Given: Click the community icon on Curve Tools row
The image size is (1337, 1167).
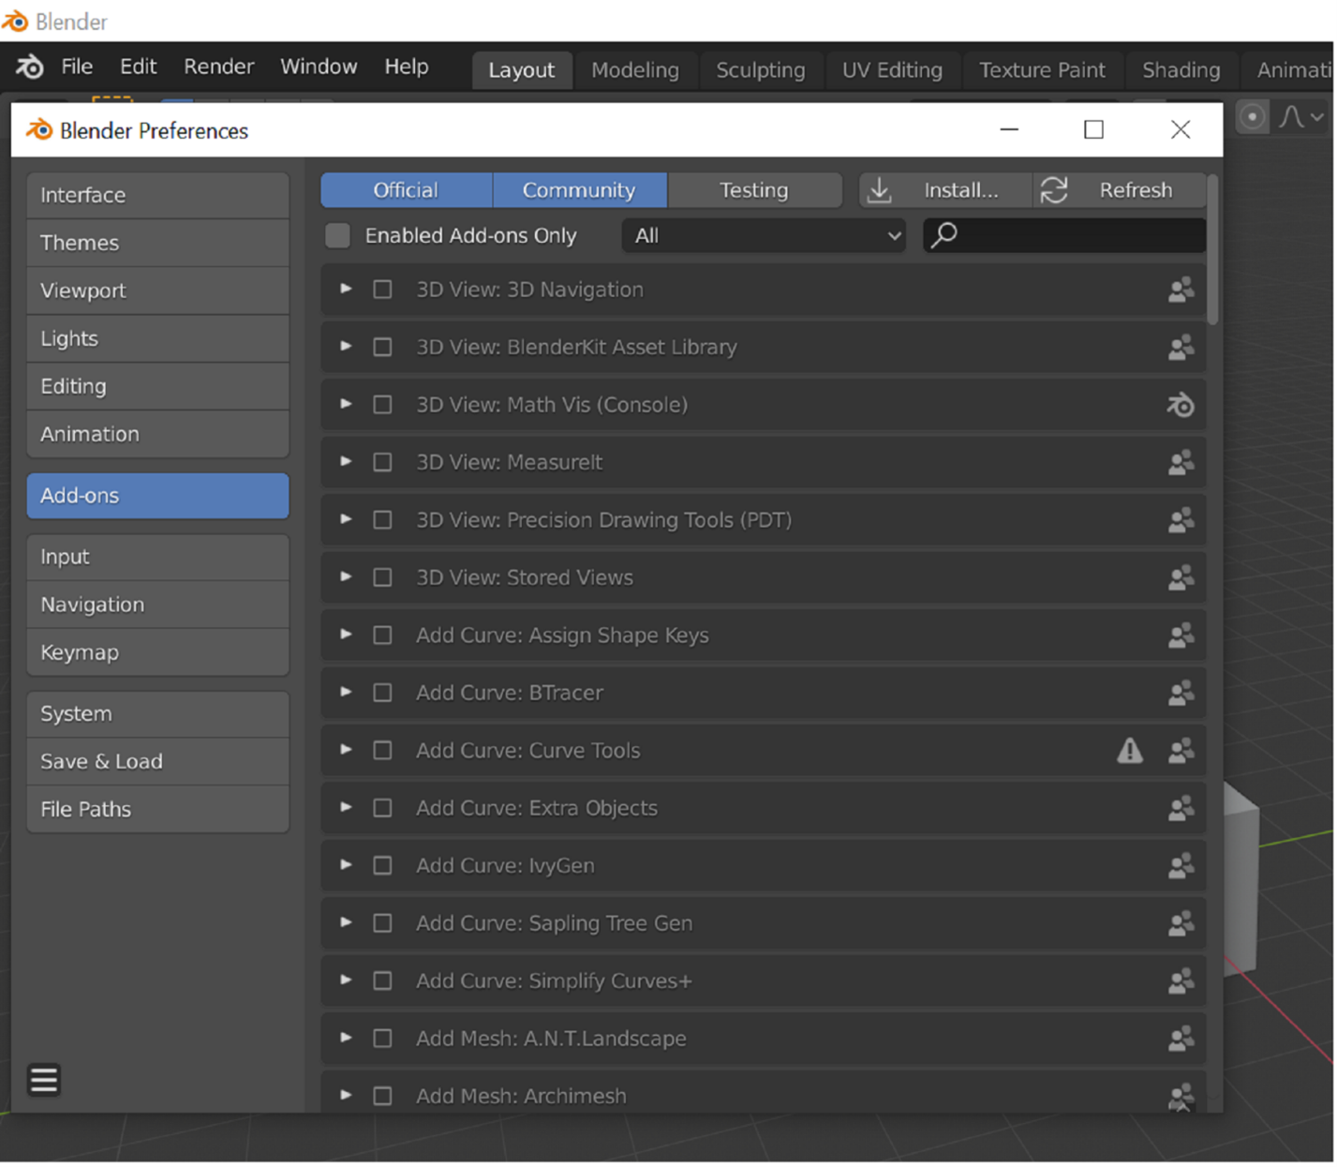Looking at the screenshot, I should (1181, 751).
